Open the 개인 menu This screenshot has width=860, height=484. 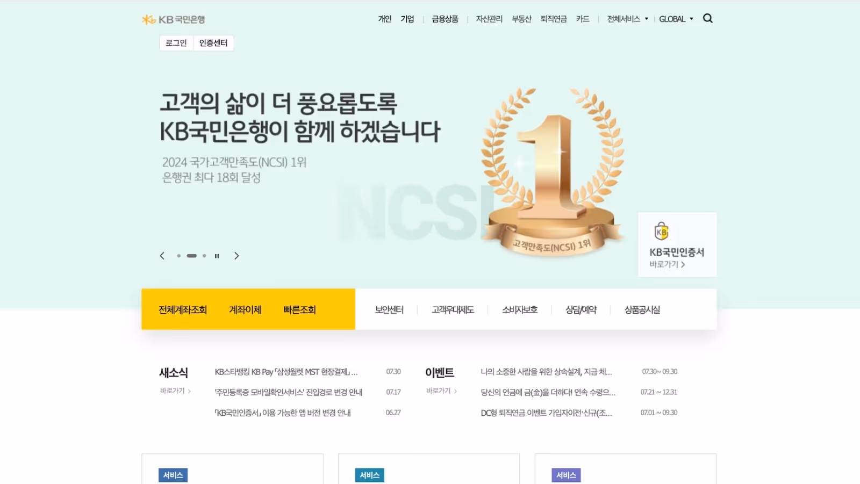[385, 19]
